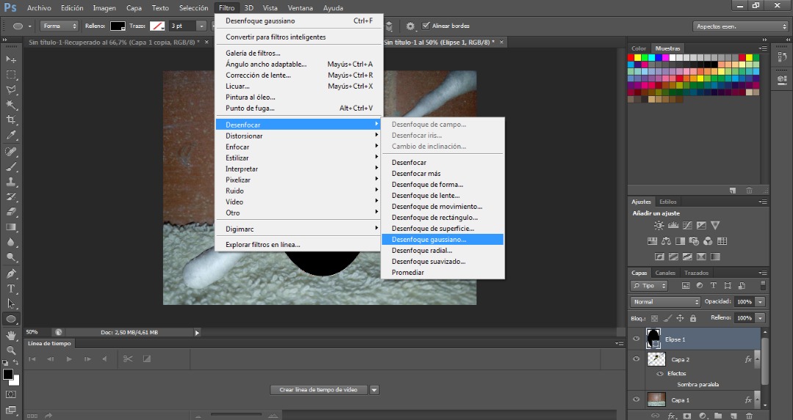
Task: Toggle the Alinear bordes checkbox
Action: (x=425, y=26)
